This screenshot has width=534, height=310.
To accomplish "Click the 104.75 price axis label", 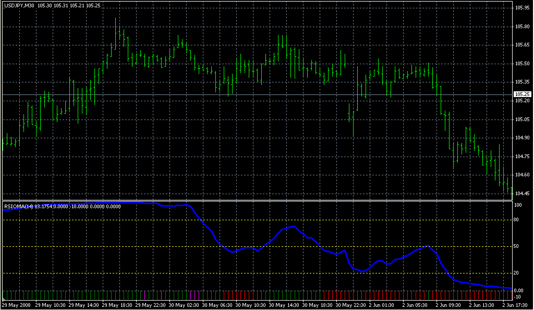I will 521,157.
